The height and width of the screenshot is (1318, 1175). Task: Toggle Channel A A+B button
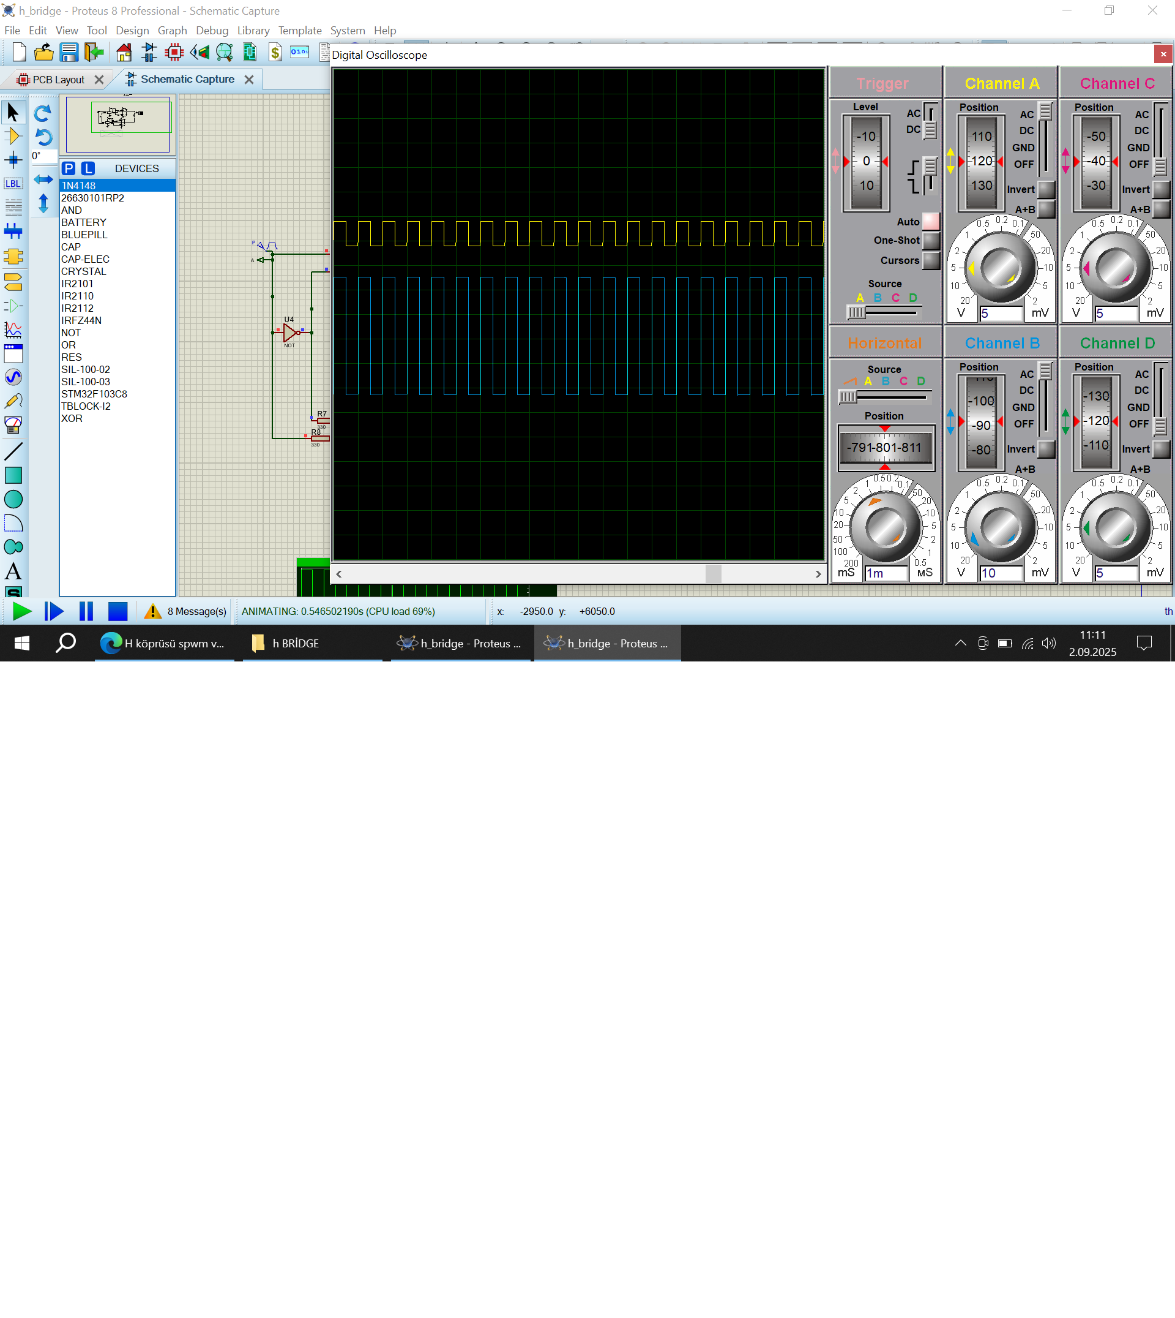[x=1046, y=209]
